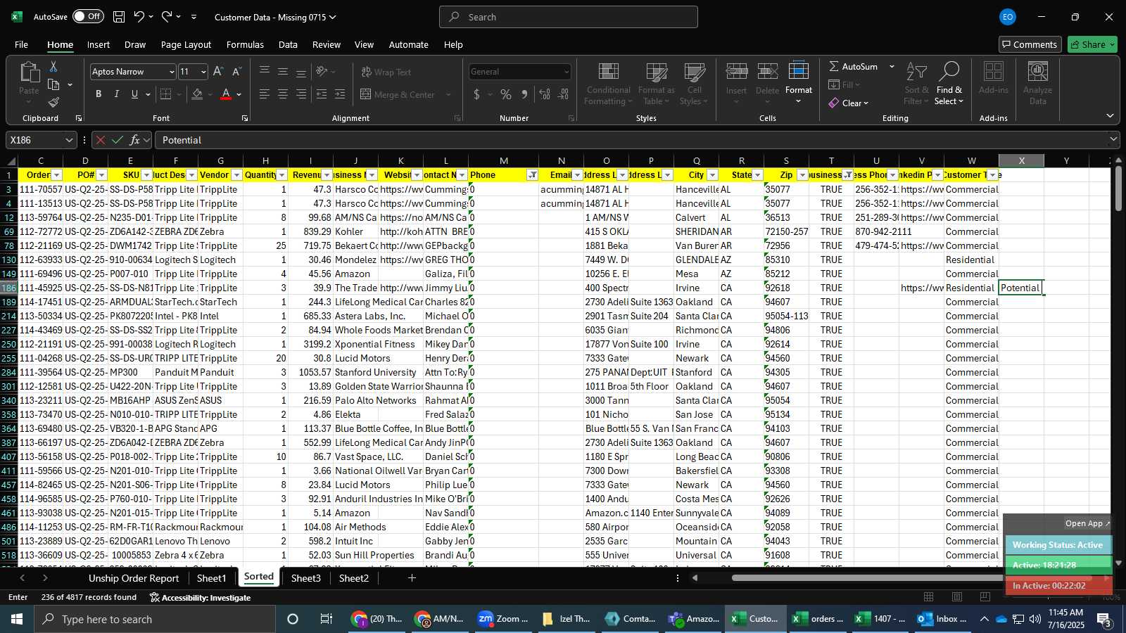Open the font color picker
This screenshot has height=633, width=1126.
point(226,94)
